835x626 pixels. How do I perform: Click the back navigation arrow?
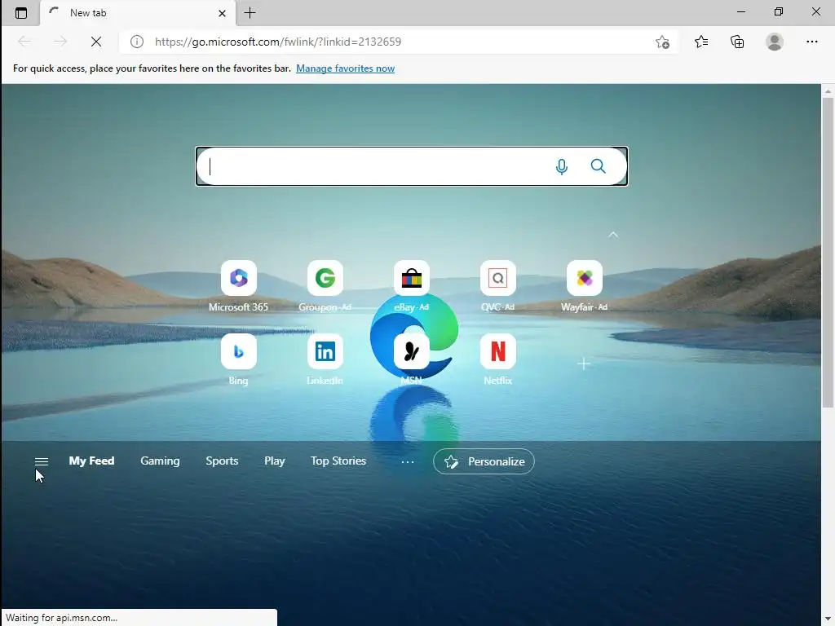[x=24, y=42]
